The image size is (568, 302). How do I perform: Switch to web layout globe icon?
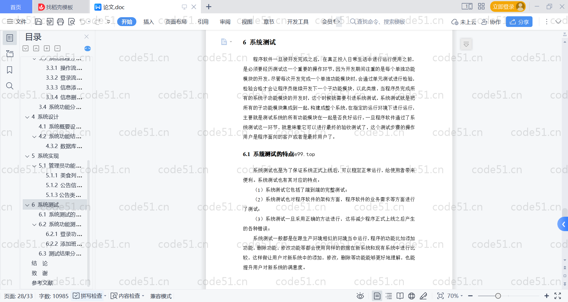pyautogui.click(x=412, y=296)
